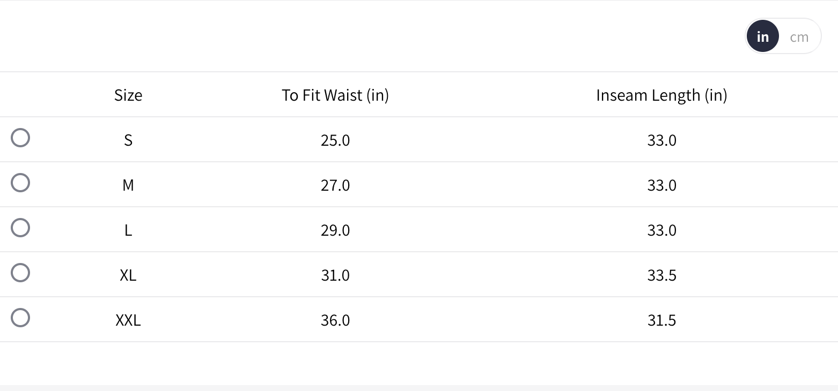838x391 pixels.
Task: Click the Inseam Length column header
Action: (661, 95)
